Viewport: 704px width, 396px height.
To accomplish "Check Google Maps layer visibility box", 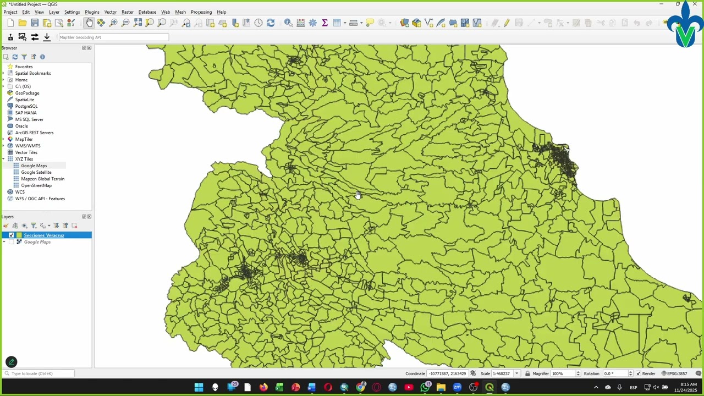I will [x=11, y=242].
